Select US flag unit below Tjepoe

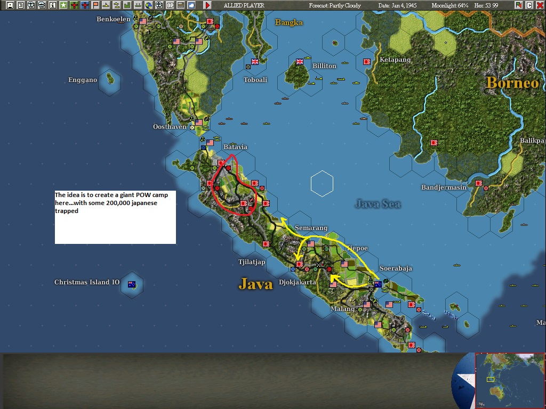pos(344,264)
